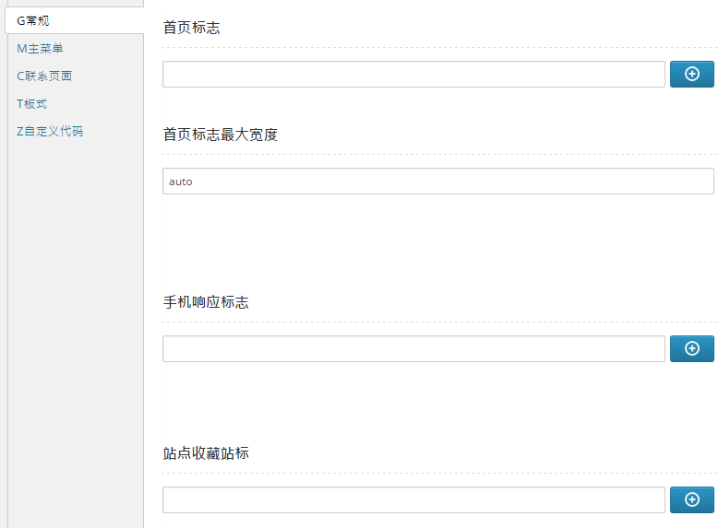
Task: Click the 站点收藏站标 heading text
Action: pyautogui.click(x=206, y=453)
